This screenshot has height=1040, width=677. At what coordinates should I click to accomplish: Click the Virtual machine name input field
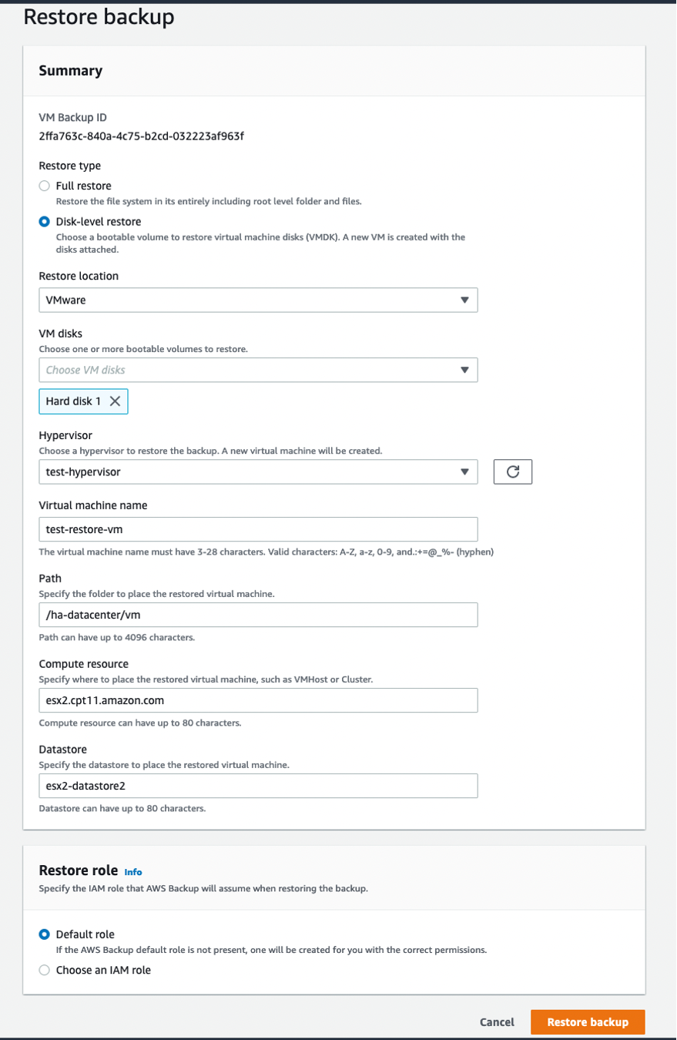click(258, 529)
